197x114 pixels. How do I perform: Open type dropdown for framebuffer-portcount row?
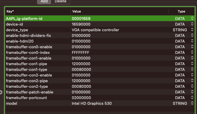pos(192,98)
